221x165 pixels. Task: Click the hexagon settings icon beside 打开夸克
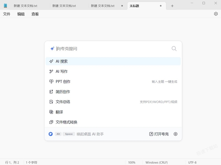(175, 134)
